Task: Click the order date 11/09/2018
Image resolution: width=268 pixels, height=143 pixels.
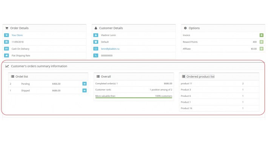Action: pyautogui.click(x=18, y=42)
